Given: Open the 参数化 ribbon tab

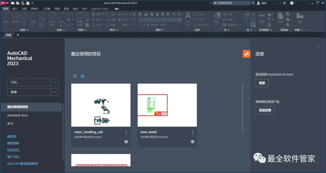Looking at the screenshot, I should pos(35,9).
